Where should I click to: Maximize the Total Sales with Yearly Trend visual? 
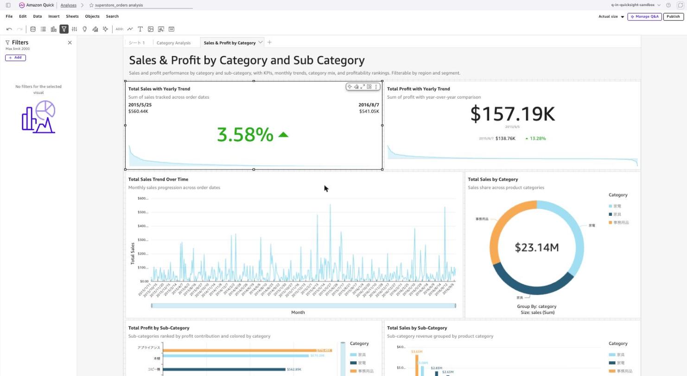point(363,87)
